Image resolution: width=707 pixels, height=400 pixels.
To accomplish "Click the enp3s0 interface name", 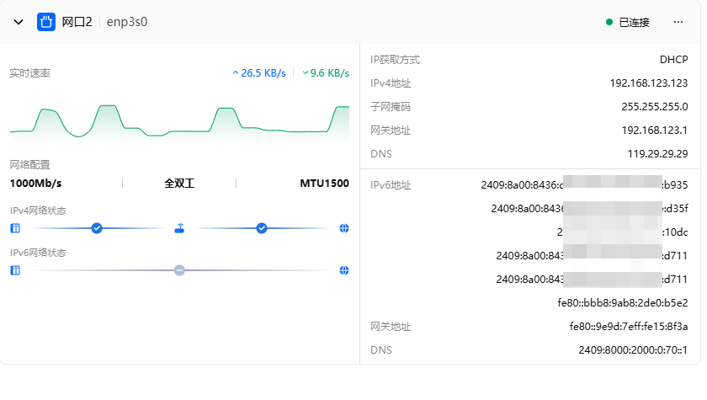I will [127, 22].
